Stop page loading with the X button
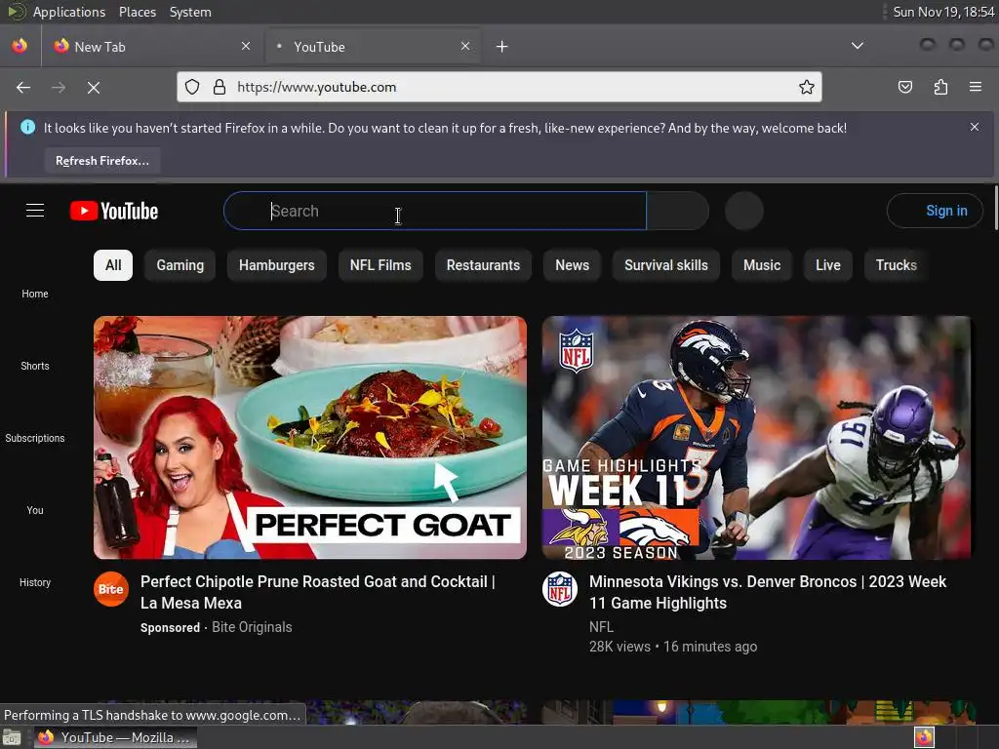The height and width of the screenshot is (749, 999). click(x=94, y=87)
